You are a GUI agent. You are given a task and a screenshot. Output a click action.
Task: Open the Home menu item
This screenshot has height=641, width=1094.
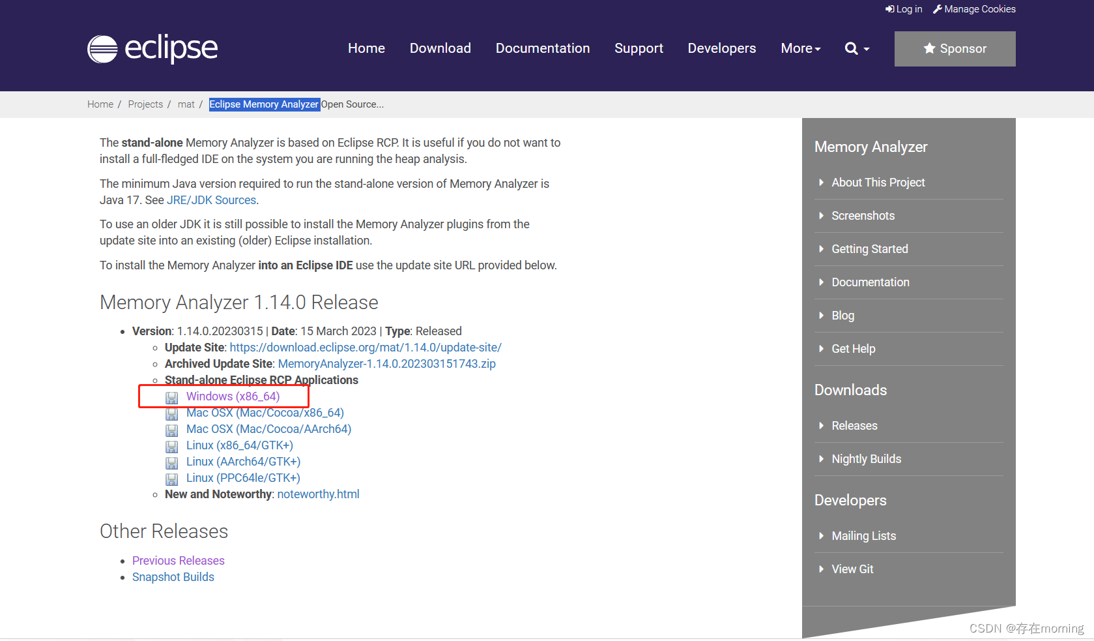point(366,48)
